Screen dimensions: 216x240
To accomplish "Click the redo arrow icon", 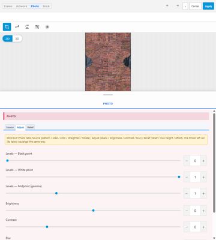I will (178, 6).
